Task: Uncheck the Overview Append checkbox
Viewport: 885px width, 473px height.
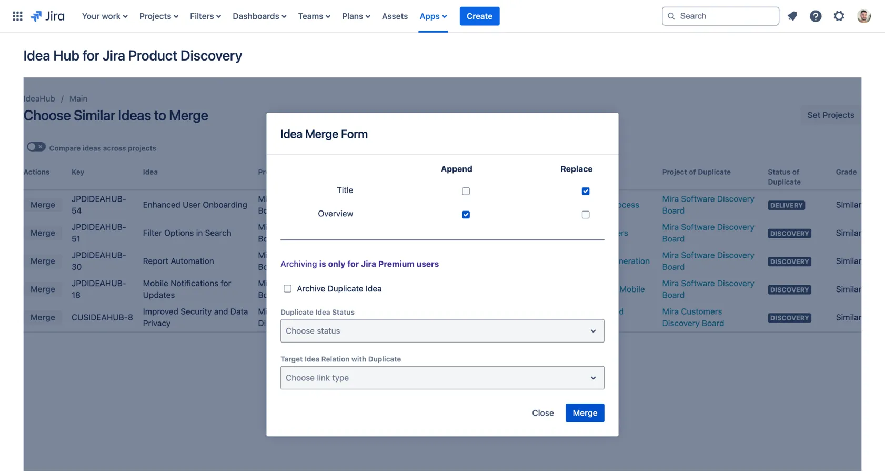Action: tap(466, 215)
